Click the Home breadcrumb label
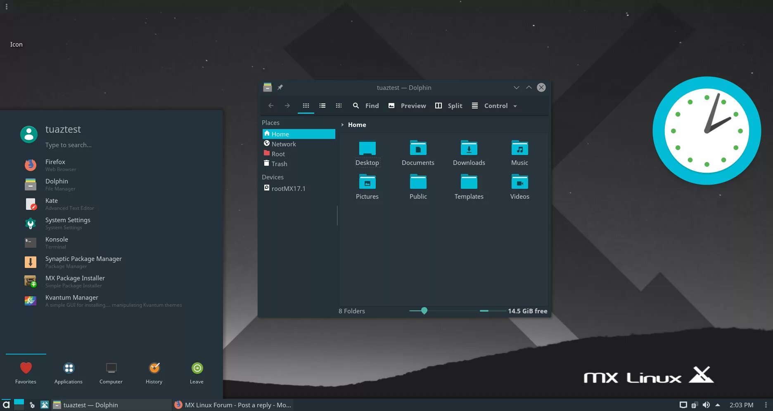The height and width of the screenshot is (411, 773). (357, 124)
